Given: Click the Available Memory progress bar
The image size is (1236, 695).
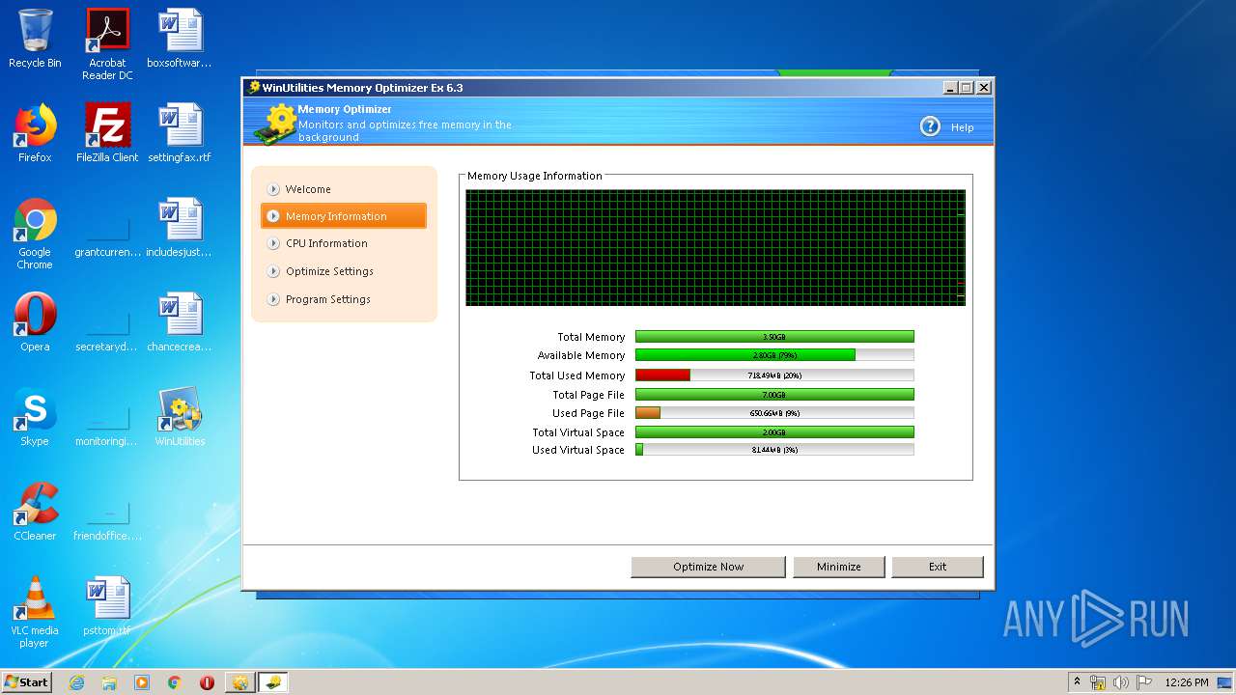Looking at the screenshot, I should pyautogui.click(x=774, y=355).
